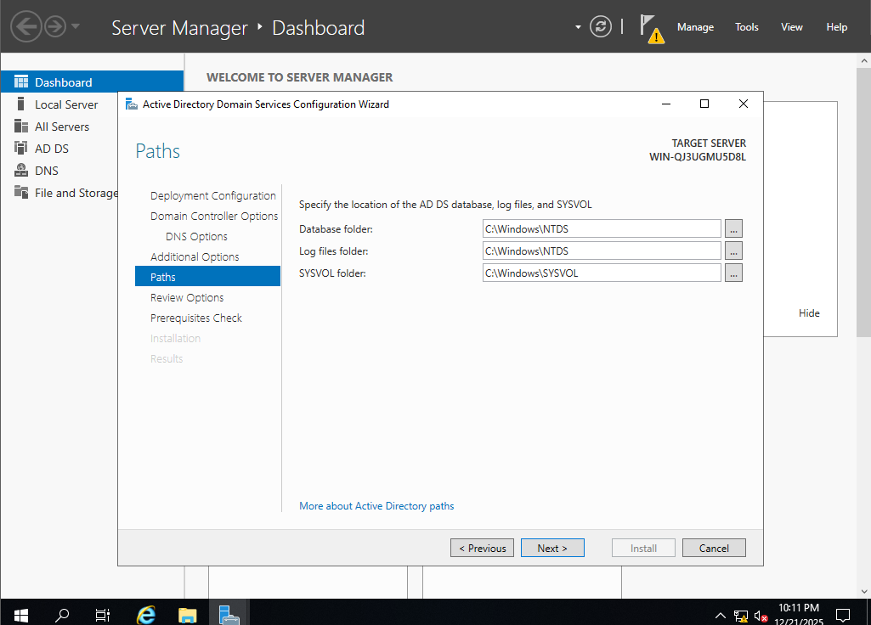Click the AD DS role icon

click(x=21, y=149)
